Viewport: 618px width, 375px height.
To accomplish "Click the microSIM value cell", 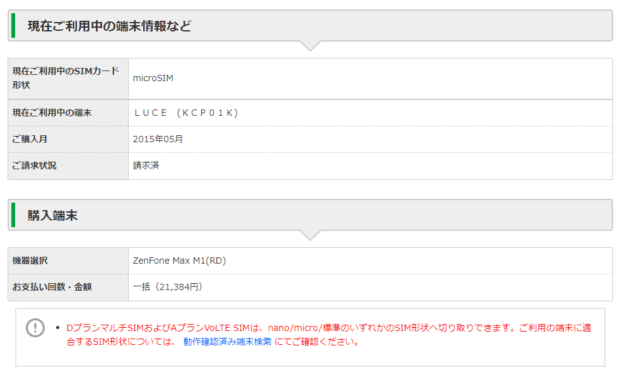I will 371,79.
